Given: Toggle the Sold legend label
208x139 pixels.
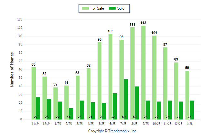Looking at the screenshot, I should click(x=121, y=8).
